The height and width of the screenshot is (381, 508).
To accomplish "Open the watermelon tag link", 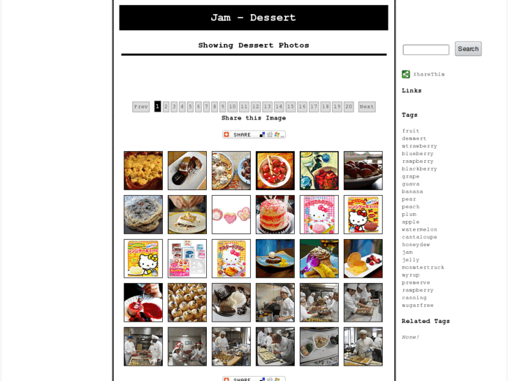I will 419,229.
